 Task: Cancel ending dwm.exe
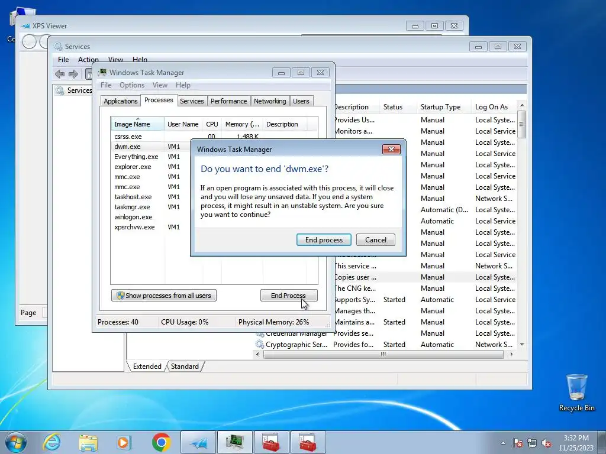coord(376,240)
